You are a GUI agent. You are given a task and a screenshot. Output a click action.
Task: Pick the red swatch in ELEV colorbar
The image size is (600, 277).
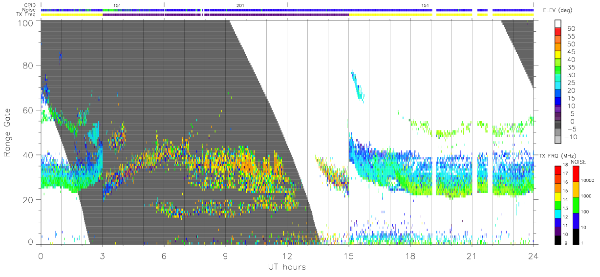[x=558, y=32]
